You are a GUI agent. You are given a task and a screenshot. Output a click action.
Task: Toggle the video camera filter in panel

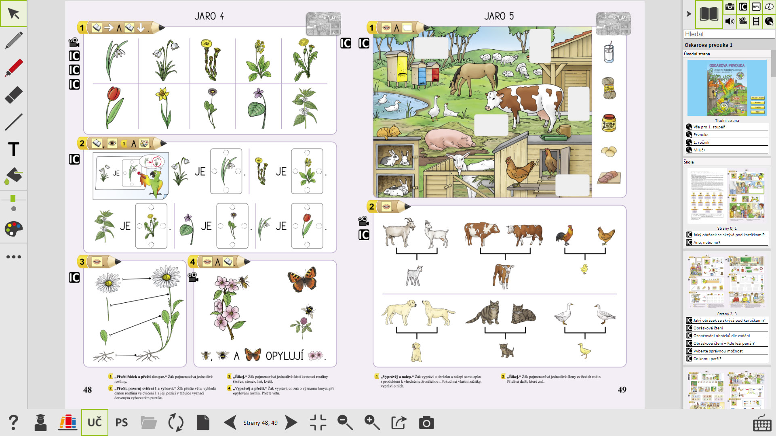[x=743, y=21]
